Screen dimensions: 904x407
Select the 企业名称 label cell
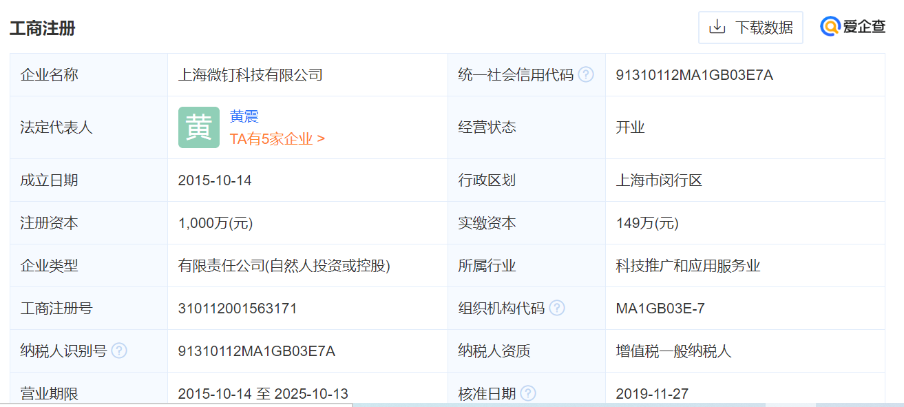pyautogui.click(x=89, y=75)
